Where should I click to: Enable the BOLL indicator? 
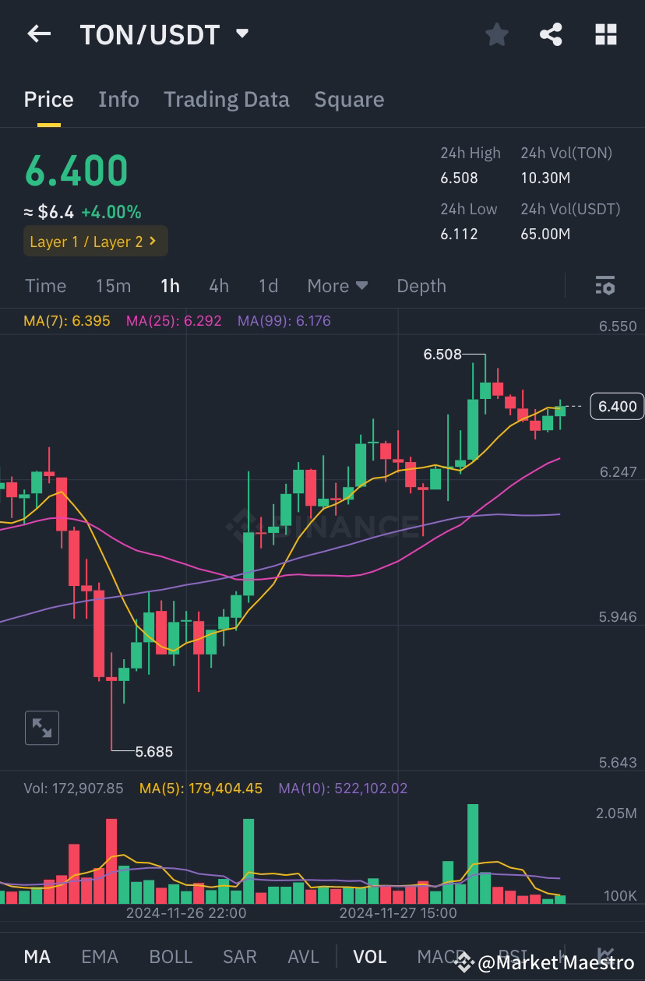point(171,956)
